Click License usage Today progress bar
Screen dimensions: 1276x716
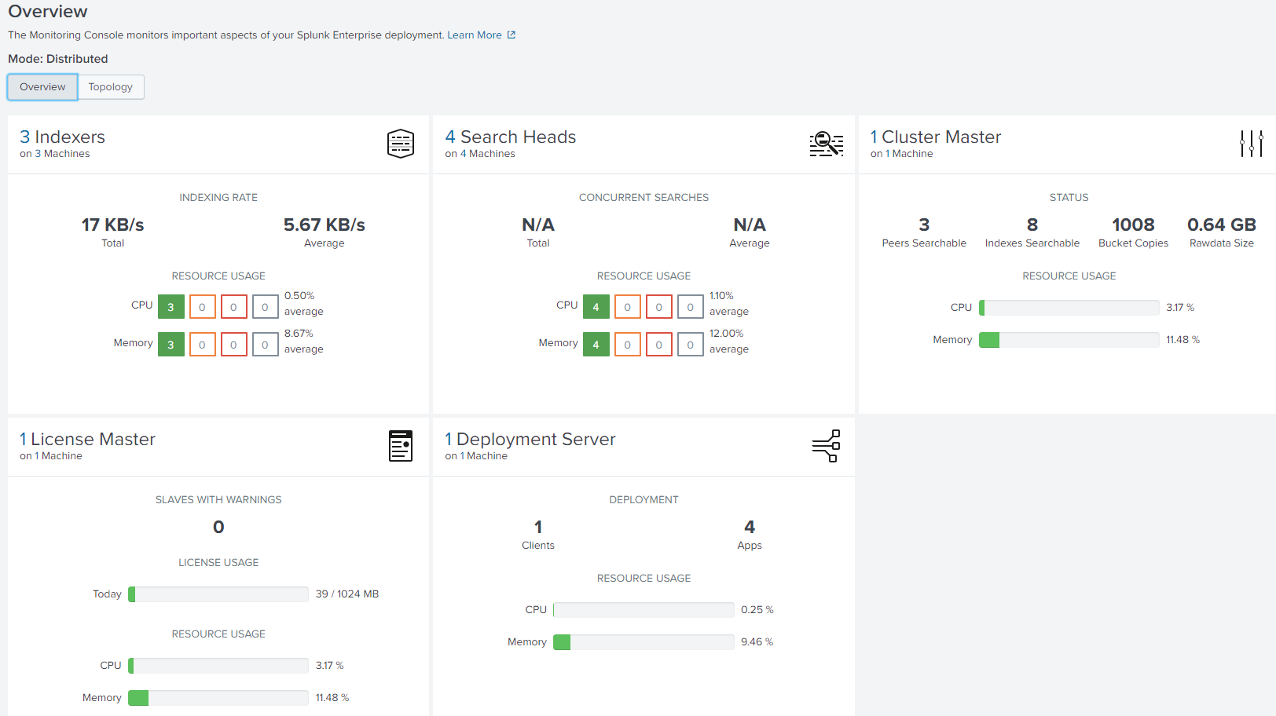[218, 594]
